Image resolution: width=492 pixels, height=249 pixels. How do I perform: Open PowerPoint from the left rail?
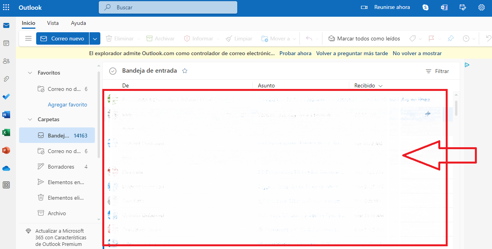tap(6, 150)
